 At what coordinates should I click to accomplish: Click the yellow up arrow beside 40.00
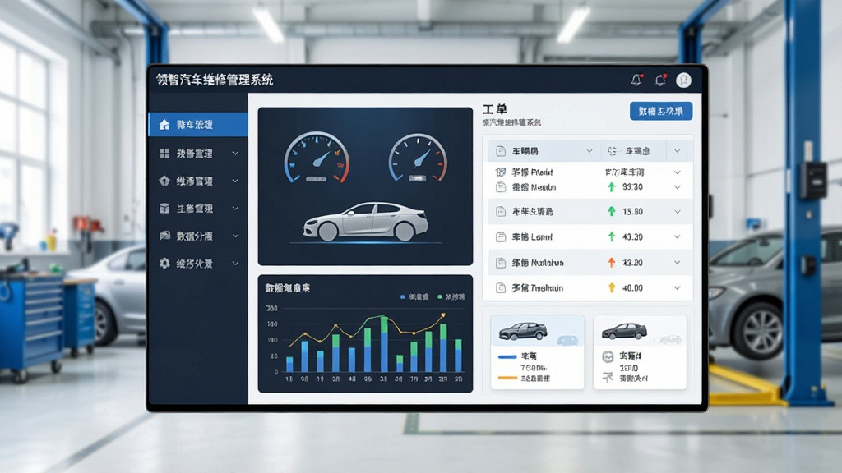pos(611,288)
